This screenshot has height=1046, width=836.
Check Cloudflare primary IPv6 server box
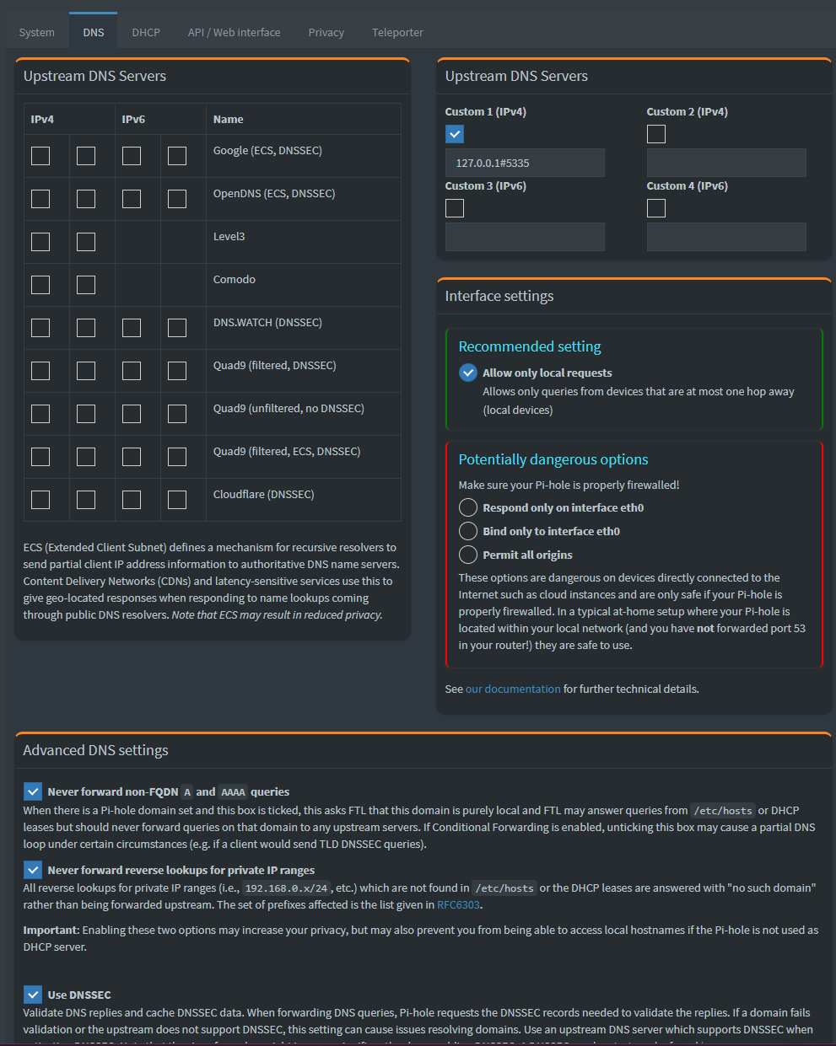(132, 500)
